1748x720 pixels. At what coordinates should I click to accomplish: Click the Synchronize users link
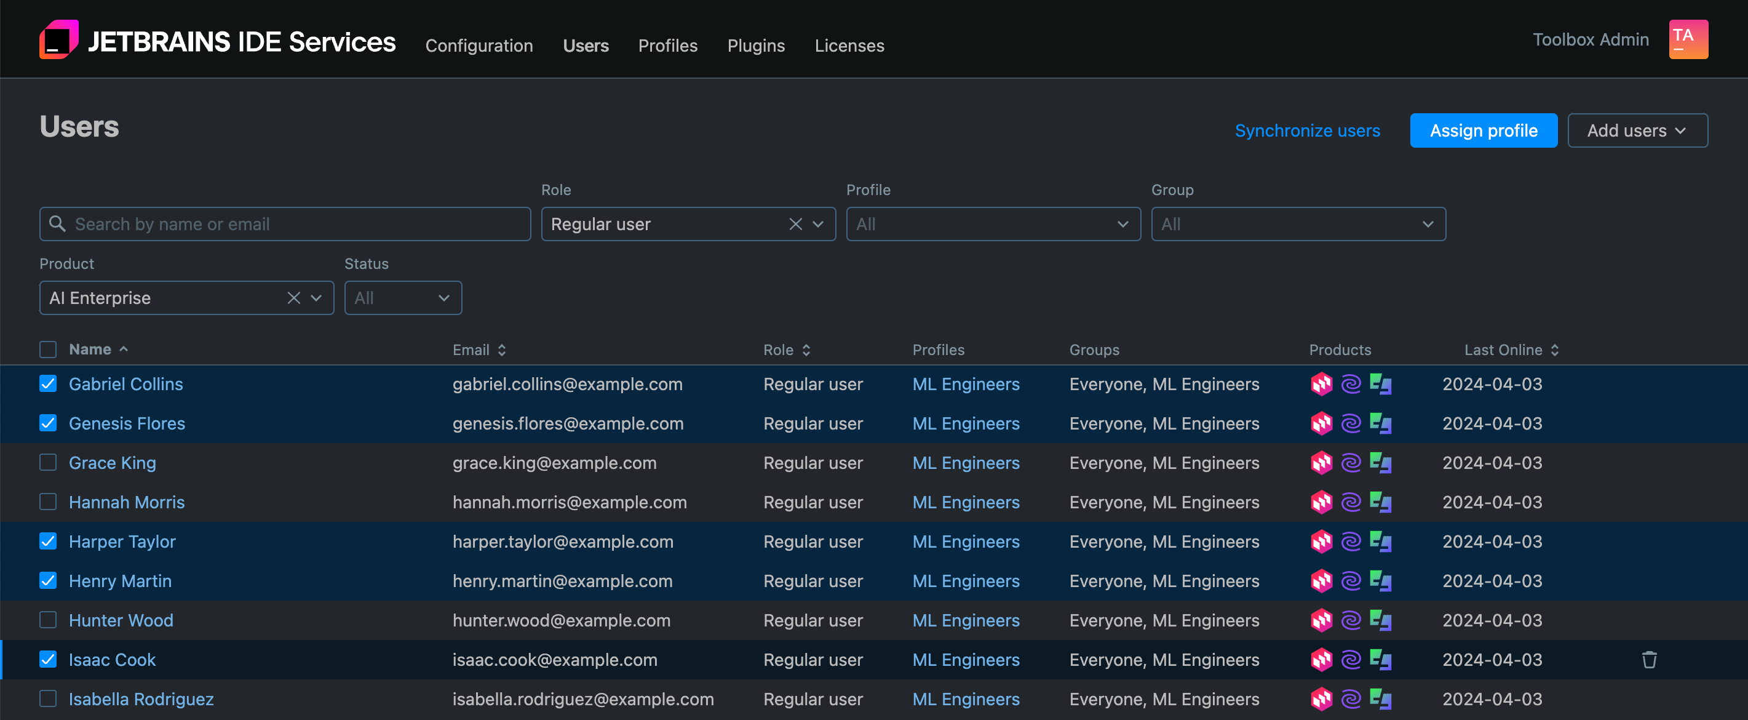(x=1308, y=130)
